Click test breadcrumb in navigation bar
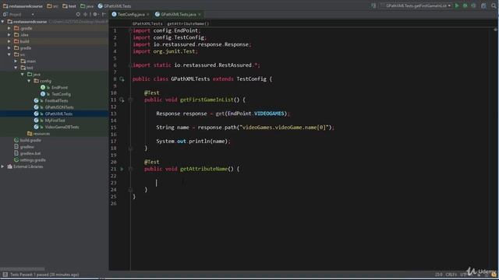Viewport: 499px width, 280px height. (69, 6)
